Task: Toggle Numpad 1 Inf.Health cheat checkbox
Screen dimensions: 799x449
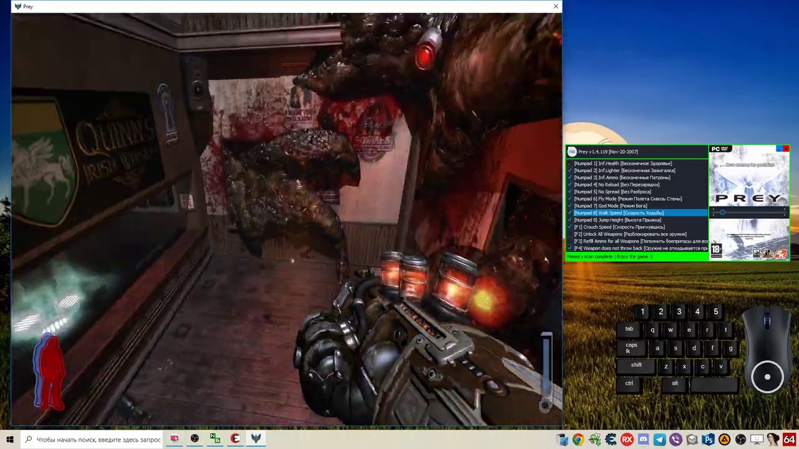Action: 570,163
